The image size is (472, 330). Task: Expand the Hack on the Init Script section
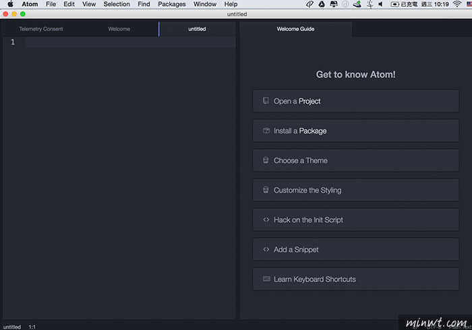click(x=356, y=220)
